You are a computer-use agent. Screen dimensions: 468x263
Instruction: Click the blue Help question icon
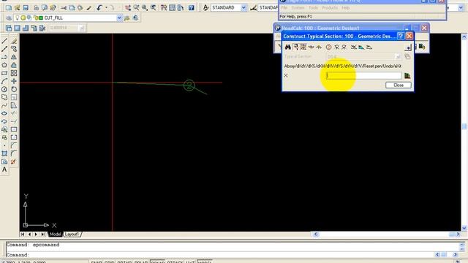(x=192, y=8)
